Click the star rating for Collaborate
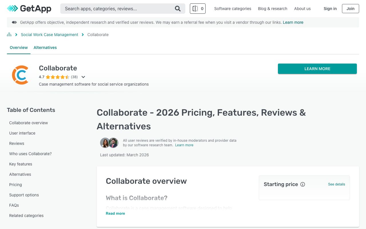The height and width of the screenshot is (229, 366). [57, 77]
